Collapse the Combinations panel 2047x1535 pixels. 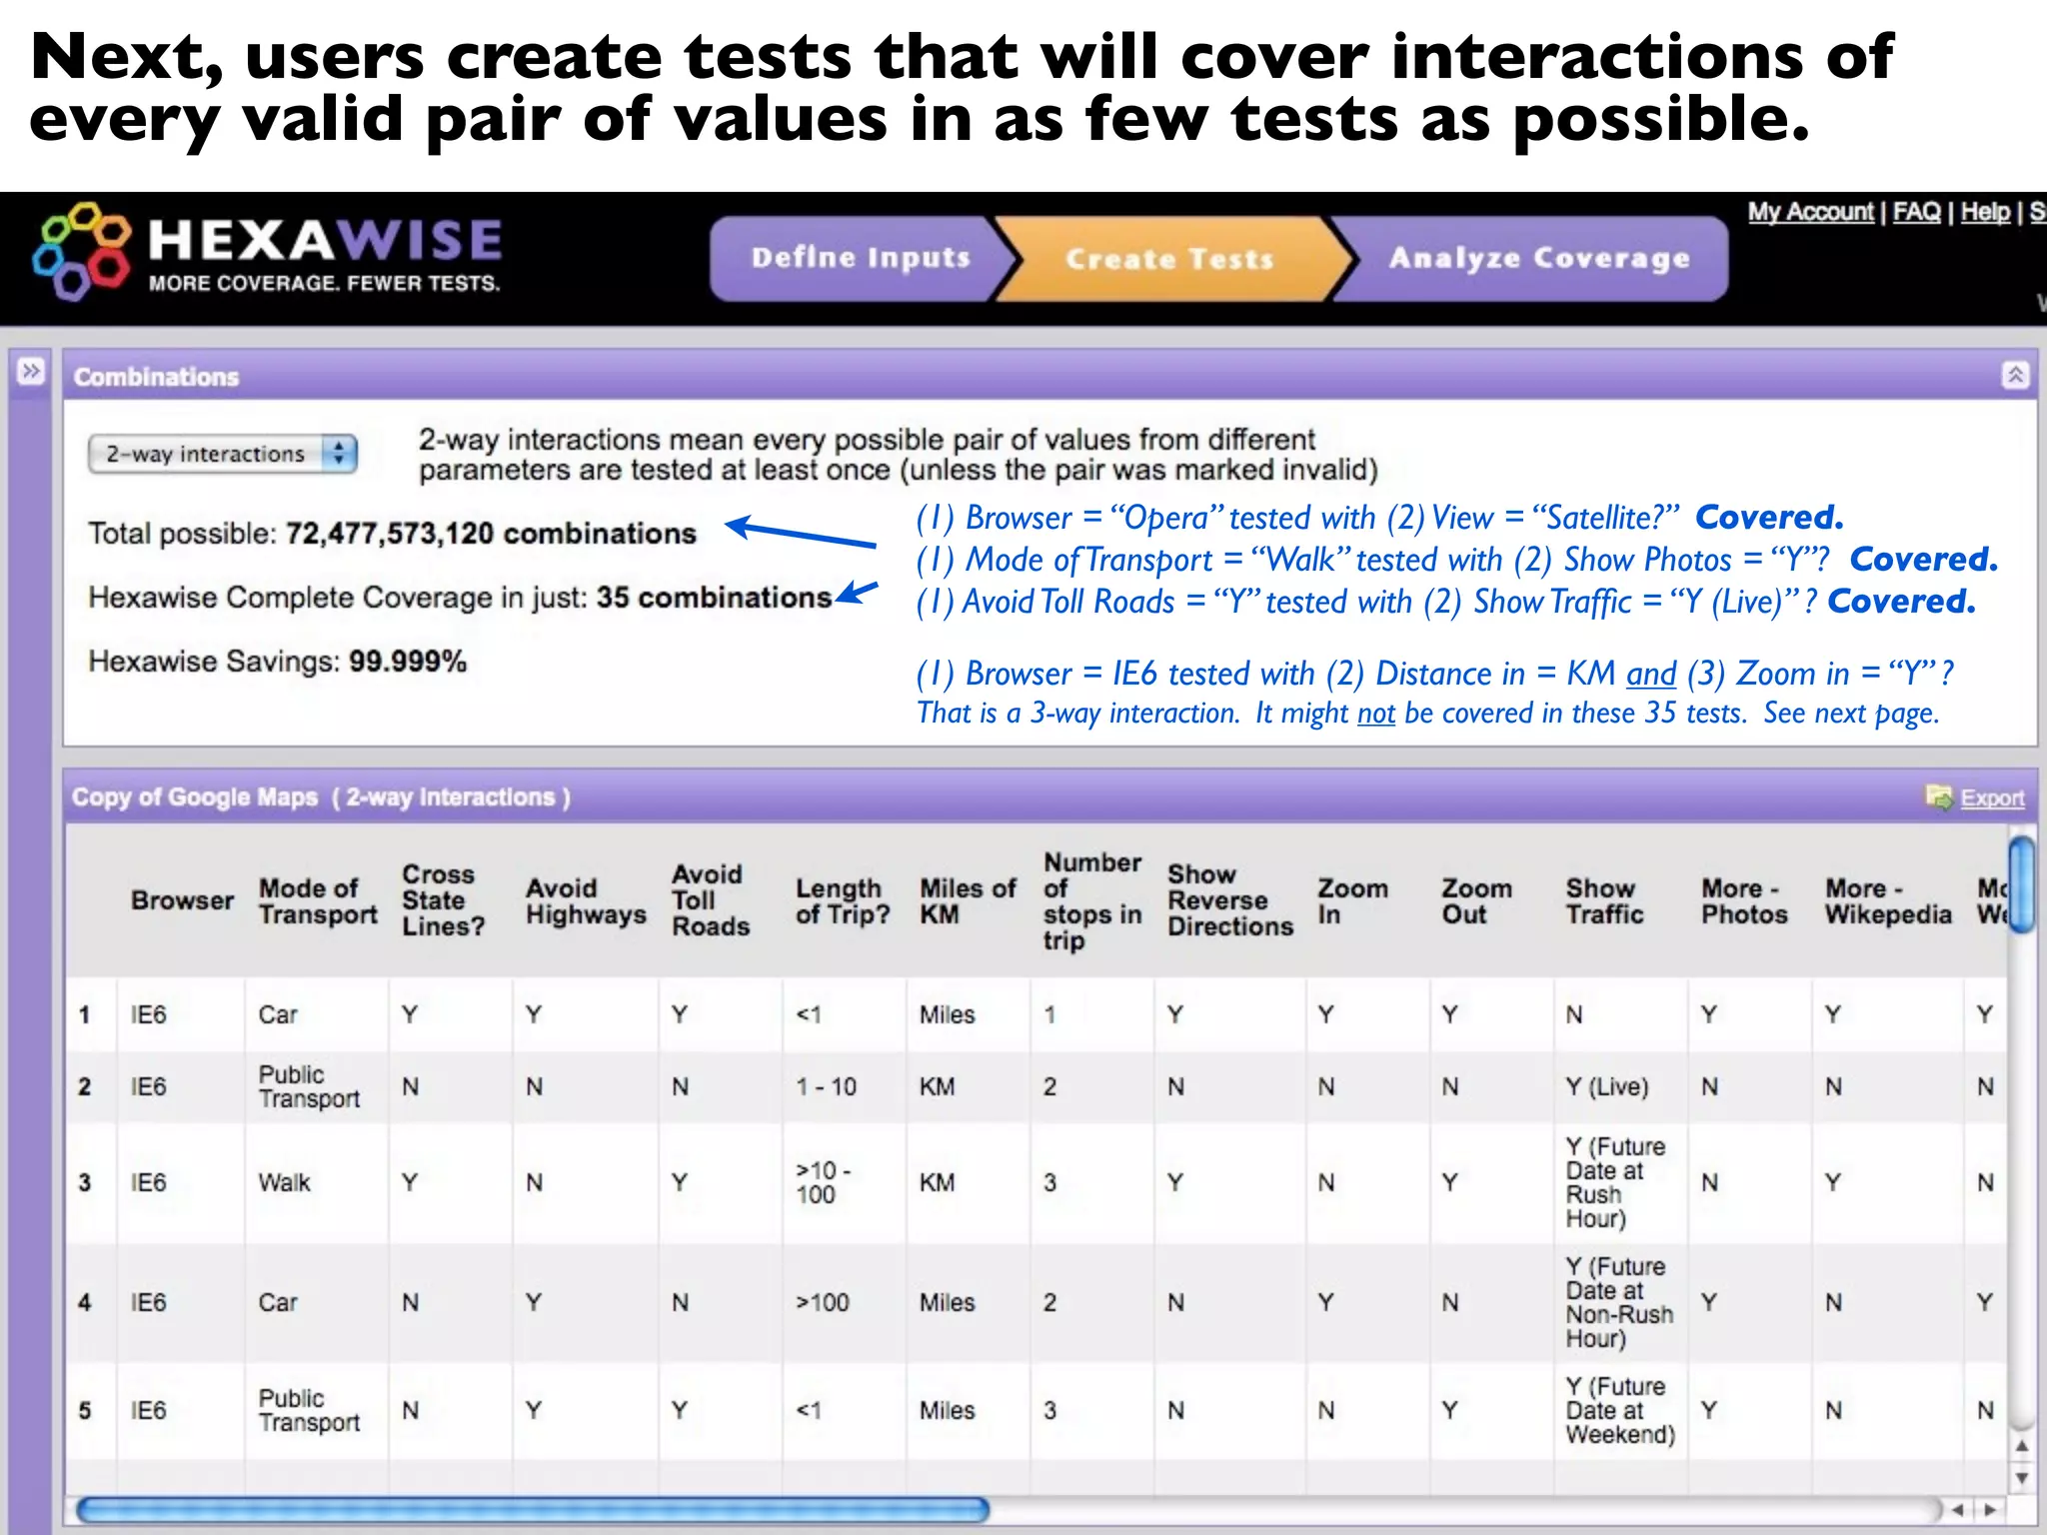(x=2016, y=375)
